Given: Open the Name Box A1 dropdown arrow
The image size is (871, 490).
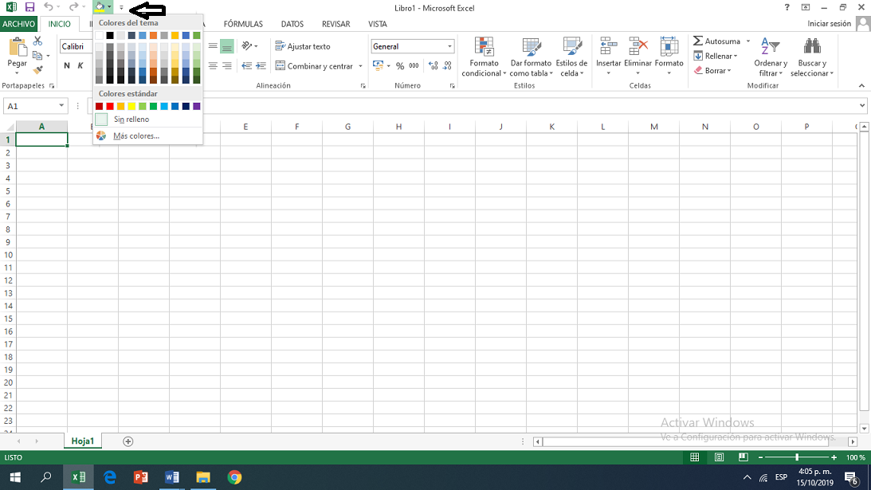Looking at the screenshot, I should point(61,105).
